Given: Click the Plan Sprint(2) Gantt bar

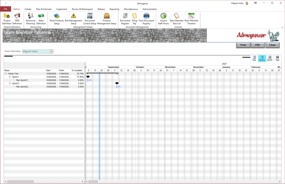Looking at the screenshot, I should pos(117,87).
